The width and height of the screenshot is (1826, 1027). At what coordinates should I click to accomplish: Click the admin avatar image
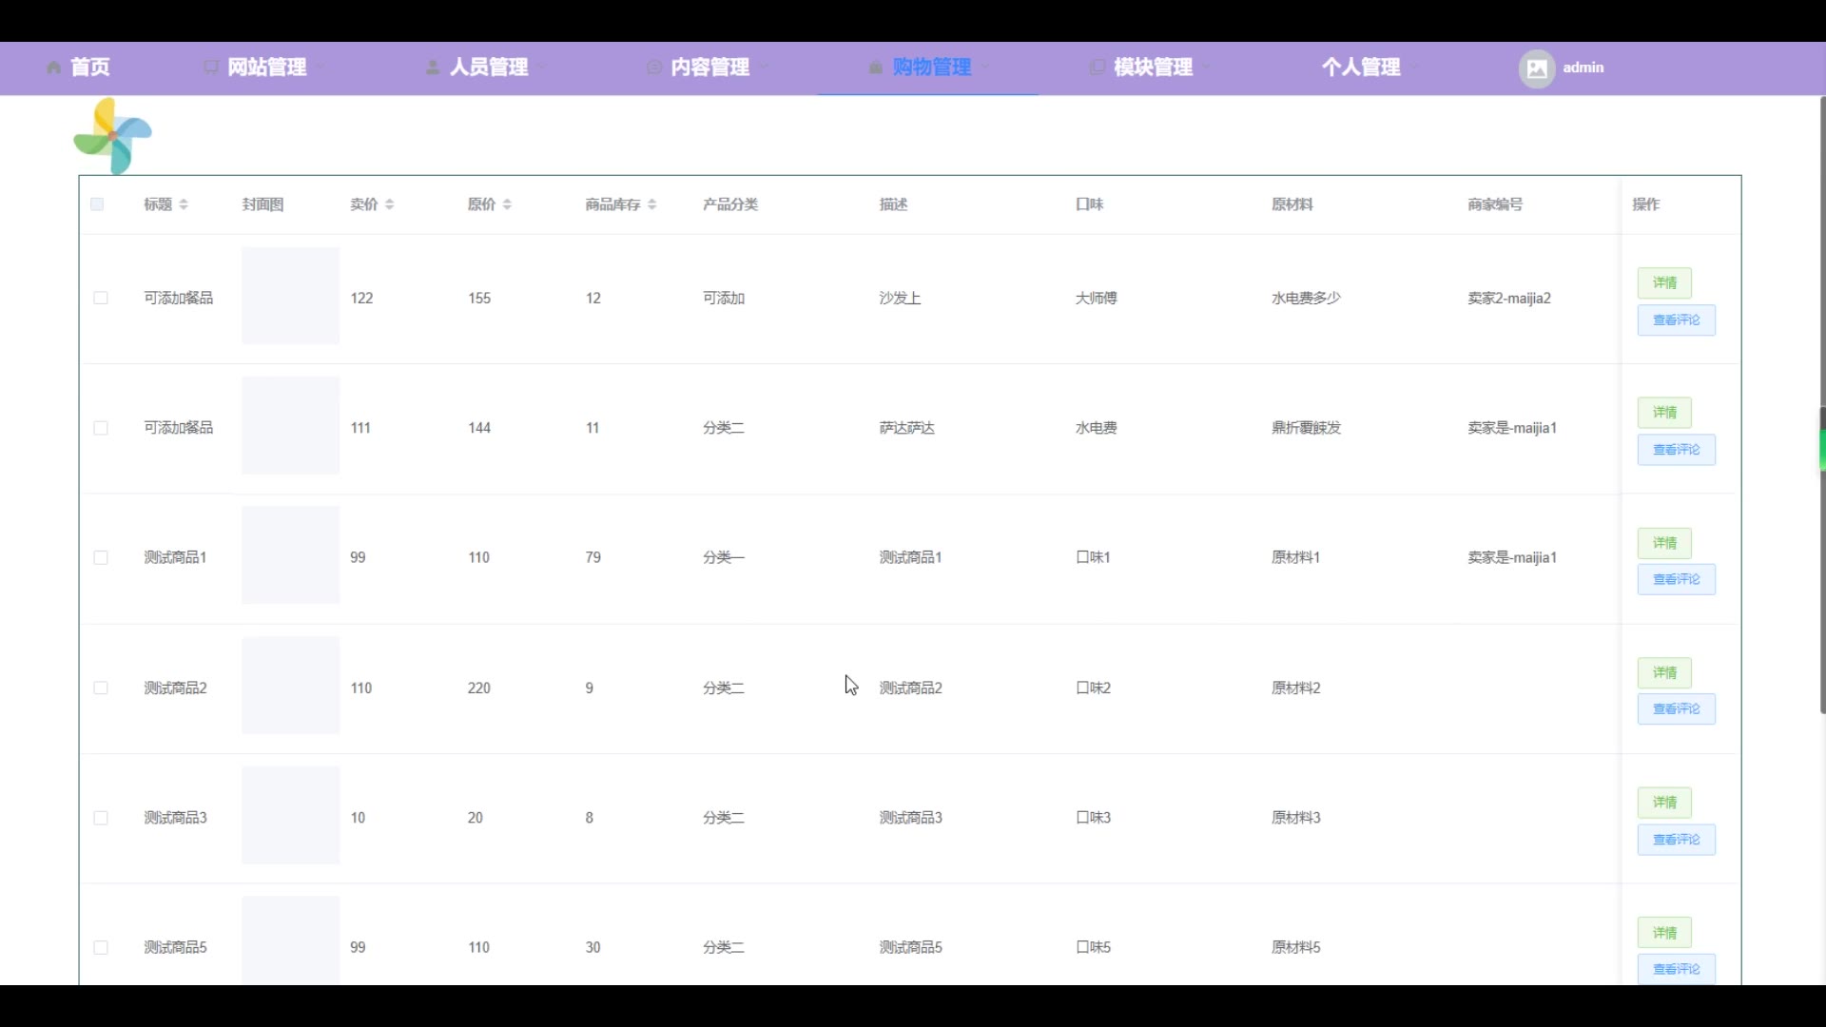(1536, 68)
